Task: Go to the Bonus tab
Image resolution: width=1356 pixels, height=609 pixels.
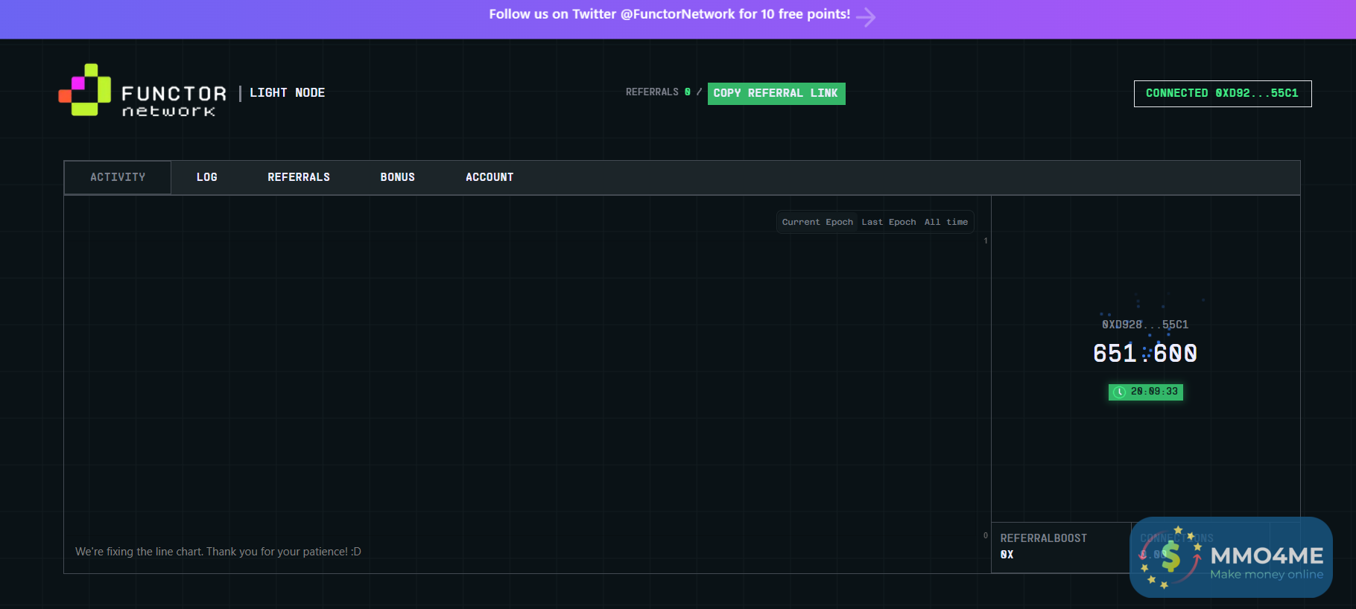Action: (398, 177)
